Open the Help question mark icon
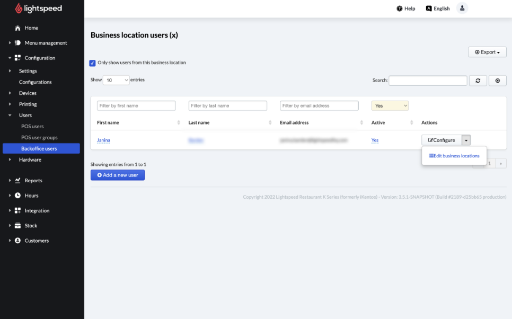 [400, 8]
